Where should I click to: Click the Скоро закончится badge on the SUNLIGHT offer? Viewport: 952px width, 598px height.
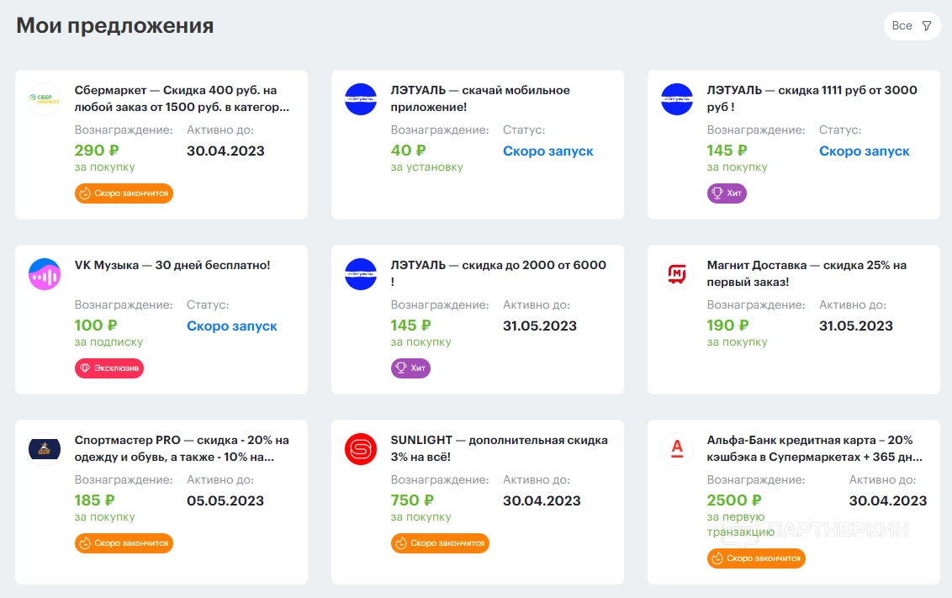[440, 543]
